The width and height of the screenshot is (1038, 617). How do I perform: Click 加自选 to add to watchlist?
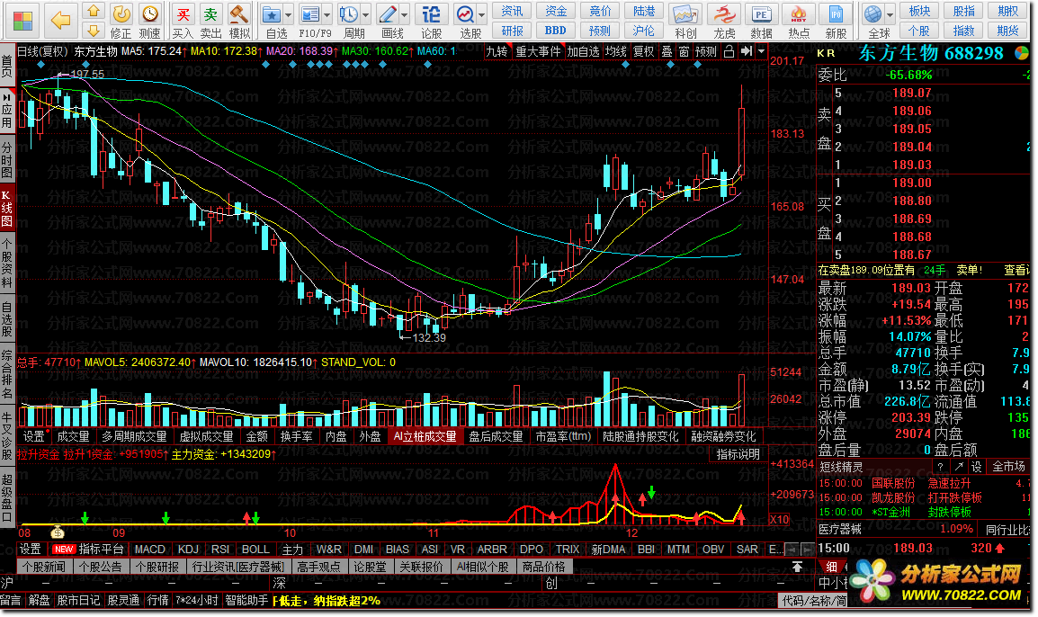coord(583,51)
